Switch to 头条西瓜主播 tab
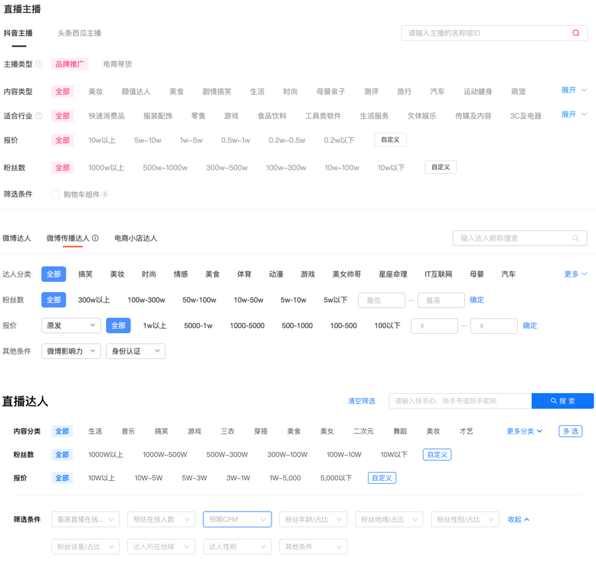596x561 pixels. click(80, 33)
